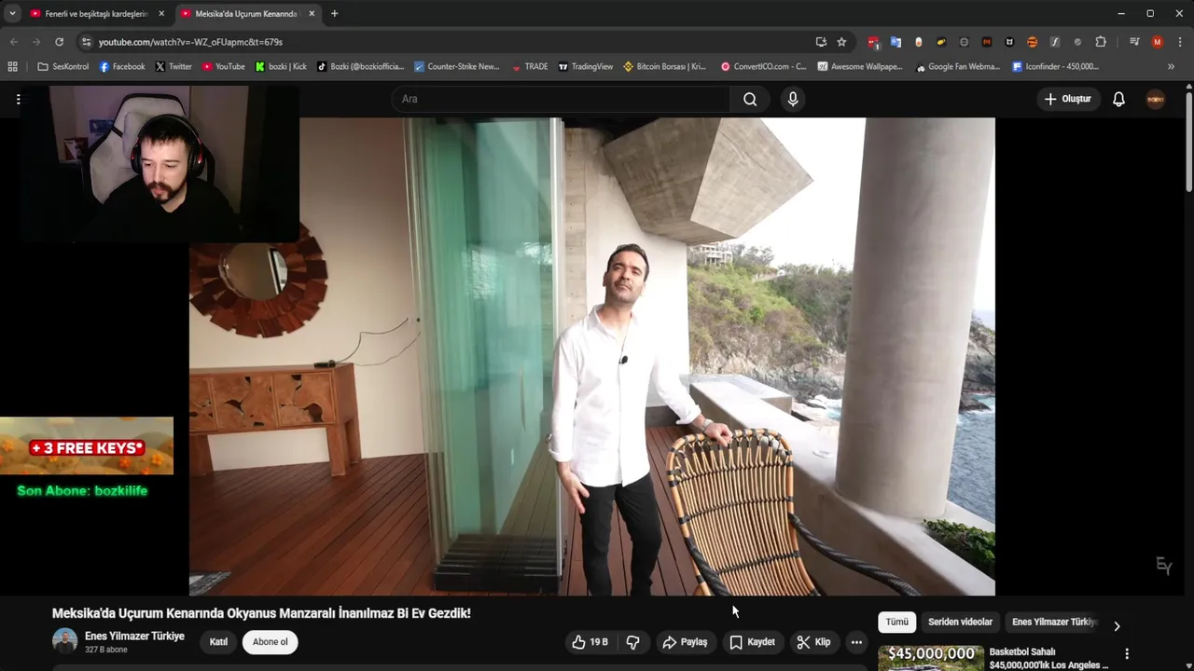
Task: Click the Katıl join button
Action: (x=218, y=642)
